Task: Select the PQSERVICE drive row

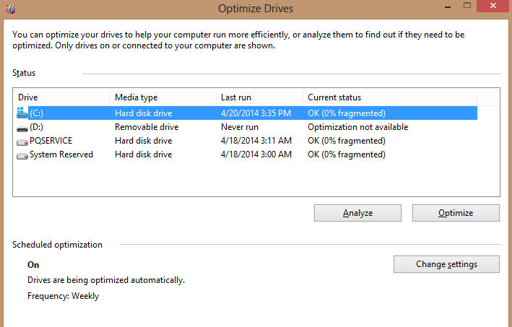Action: coord(246,141)
